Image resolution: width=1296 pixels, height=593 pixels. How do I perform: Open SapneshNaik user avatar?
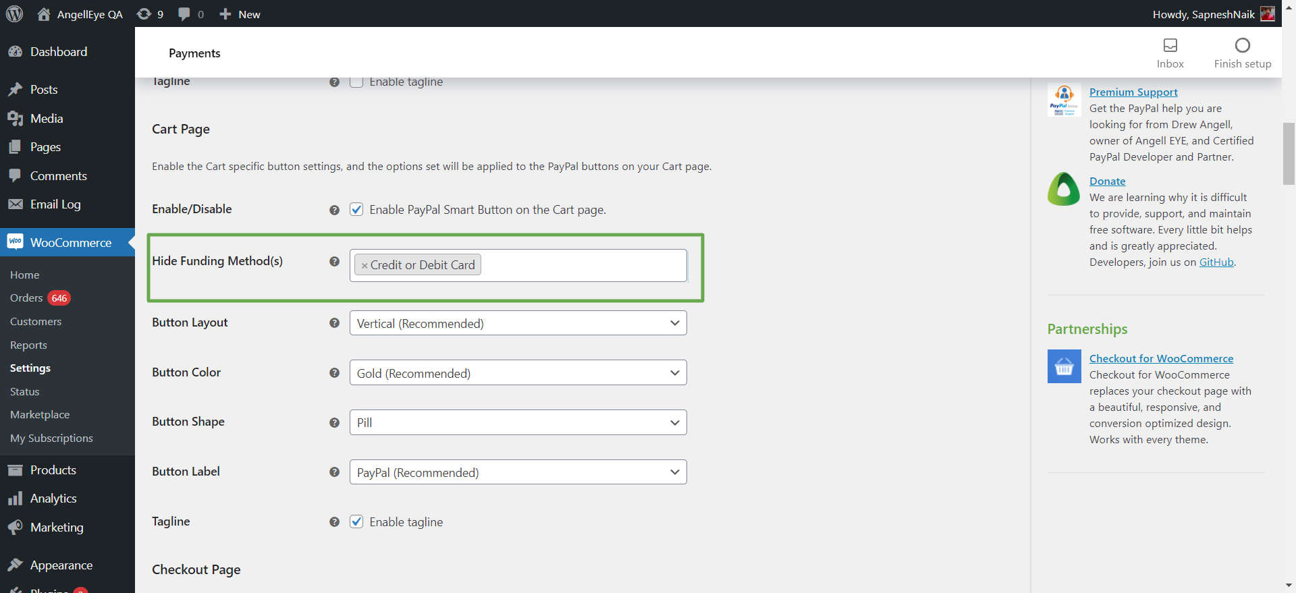click(1268, 13)
